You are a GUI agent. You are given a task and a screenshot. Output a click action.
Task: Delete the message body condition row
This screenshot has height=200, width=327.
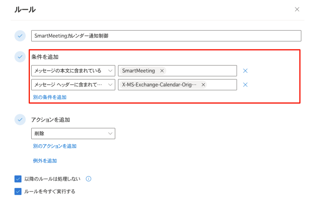pos(245,71)
